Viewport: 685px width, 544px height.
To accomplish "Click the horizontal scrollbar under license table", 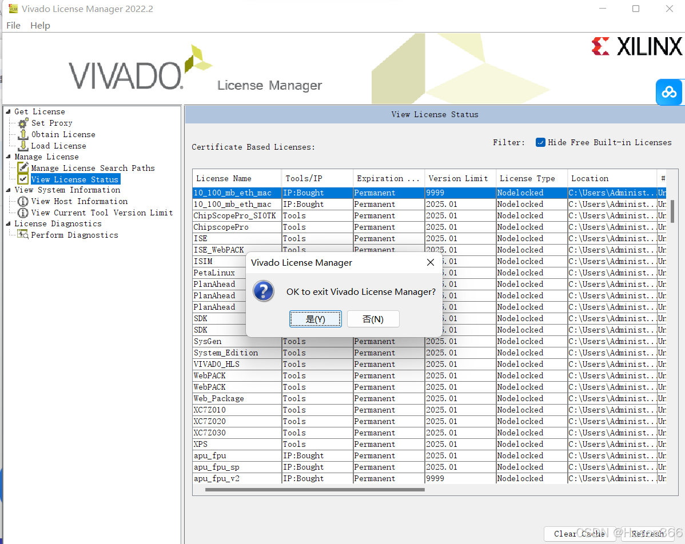I will pyautogui.click(x=314, y=490).
